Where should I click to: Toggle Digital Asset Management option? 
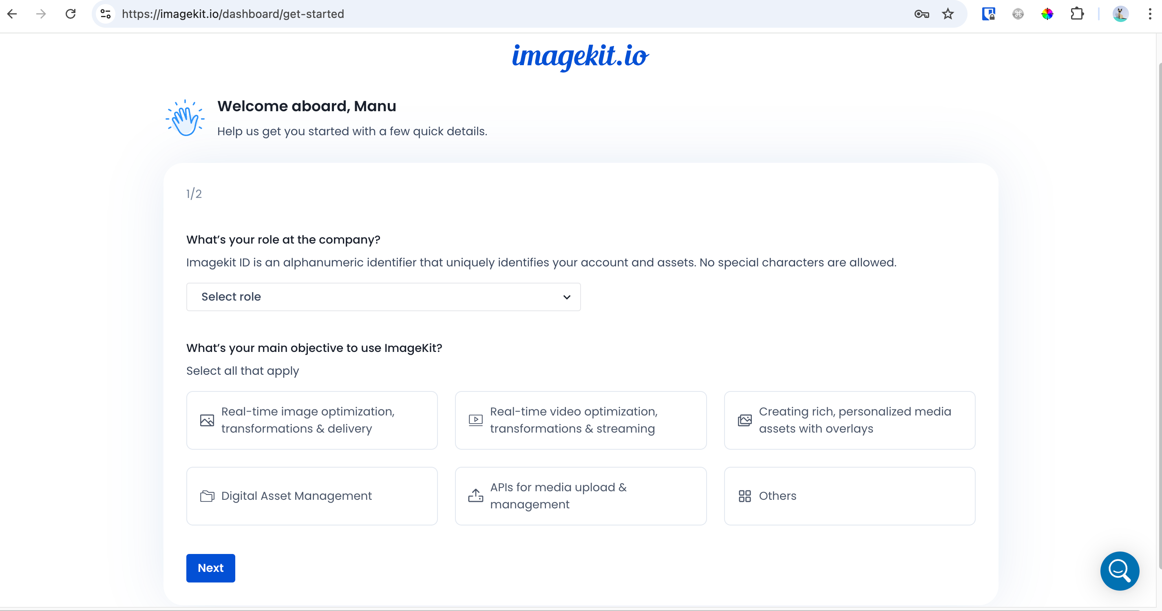coord(311,496)
